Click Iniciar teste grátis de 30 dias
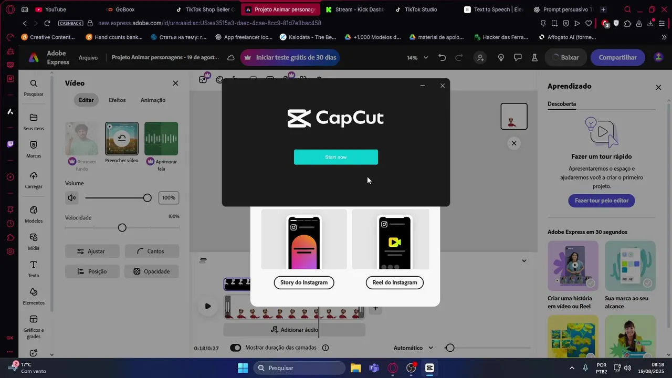672x378 pixels. click(290, 58)
